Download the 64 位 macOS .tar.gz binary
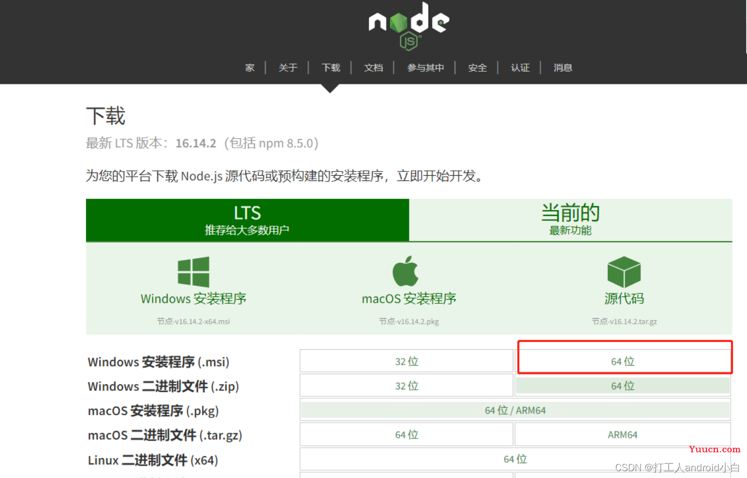The width and height of the screenshot is (747, 478). click(x=407, y=435)
